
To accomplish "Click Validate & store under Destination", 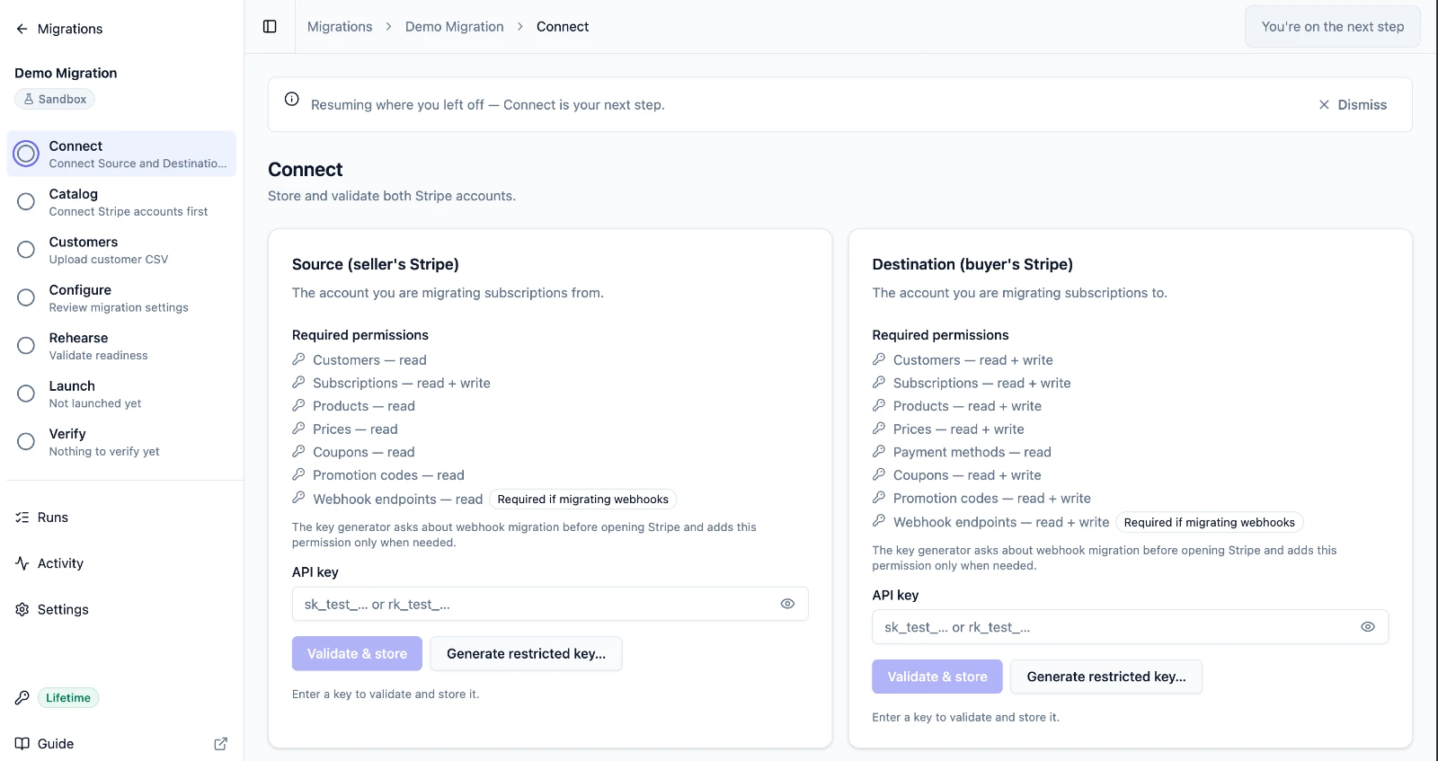I will [x=937, y=677].
